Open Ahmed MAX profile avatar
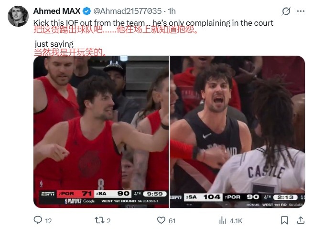This screenshot has width=314, height=229. tap(18, 16)
